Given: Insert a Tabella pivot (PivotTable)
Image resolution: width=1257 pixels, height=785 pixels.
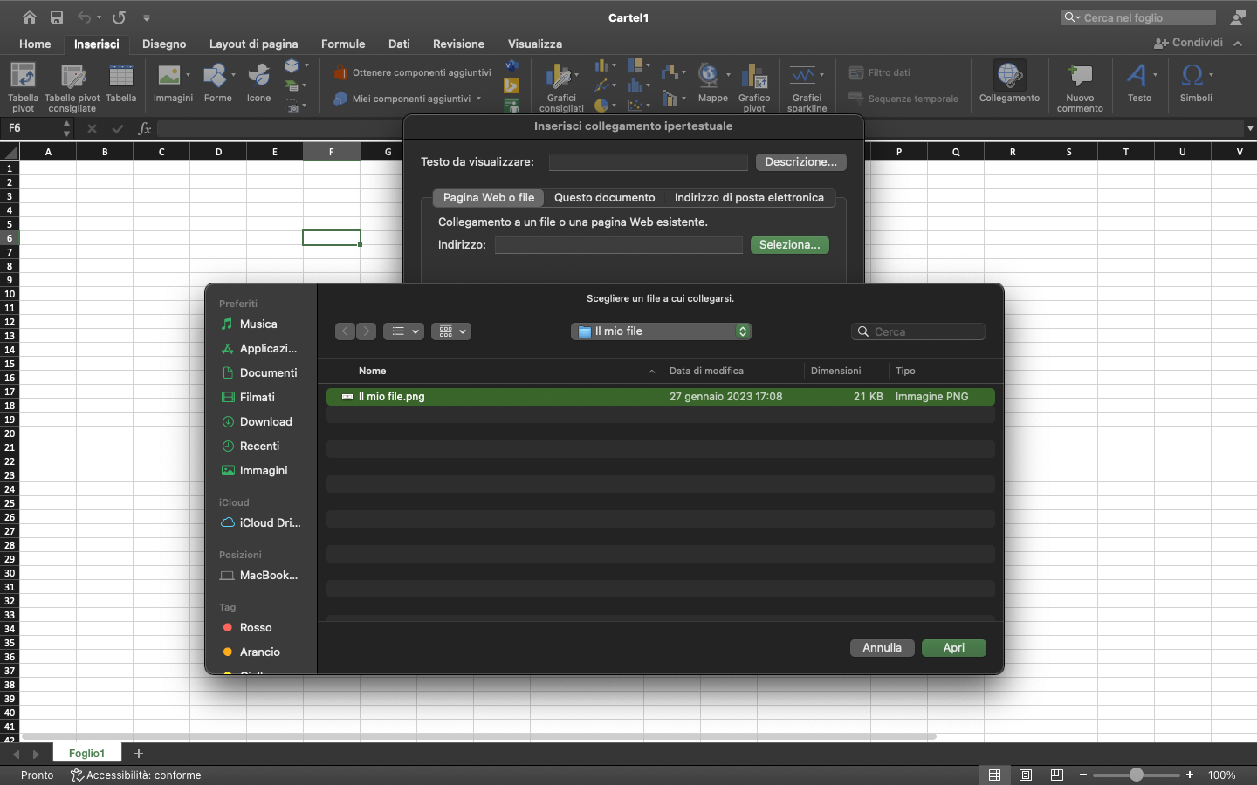Looking at the screenshot, I should (23, 85).
